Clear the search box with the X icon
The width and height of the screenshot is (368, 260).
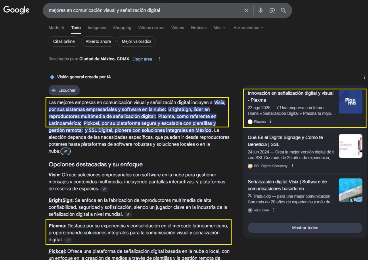pyautogui.click(x=246, y=10)
